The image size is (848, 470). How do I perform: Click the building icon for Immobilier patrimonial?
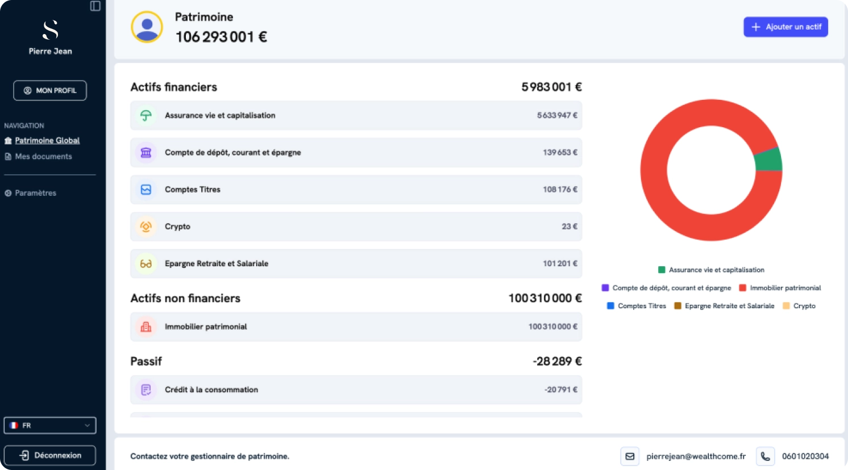(146, 327)
